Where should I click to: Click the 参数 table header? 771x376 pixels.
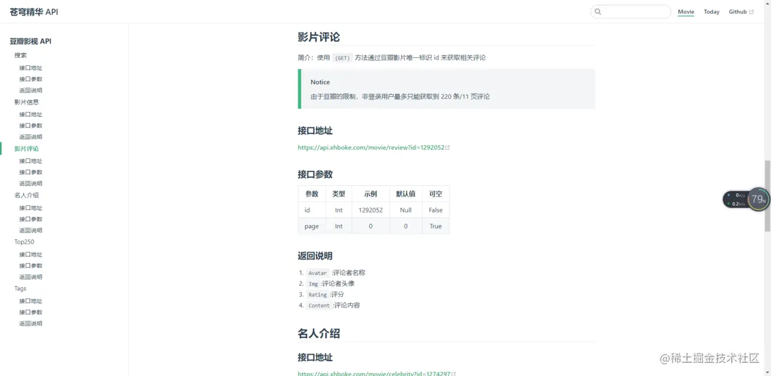(312, 194)
